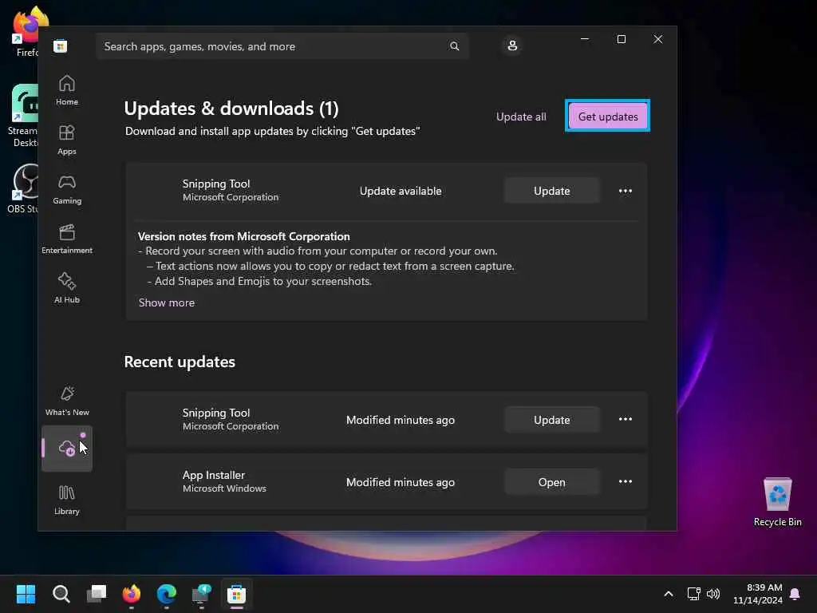Click the App Installer name
The image size is (817, 613).
point(214,476)
